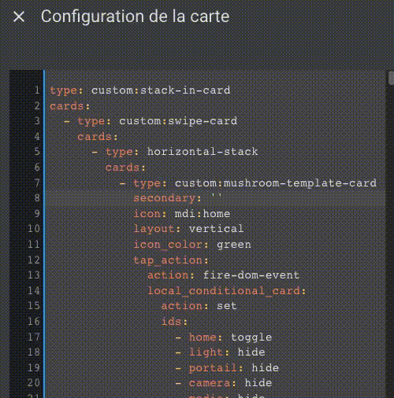Click the 'Configuration de la carte' title
394x398 pixels.
[x=135, y=17]
